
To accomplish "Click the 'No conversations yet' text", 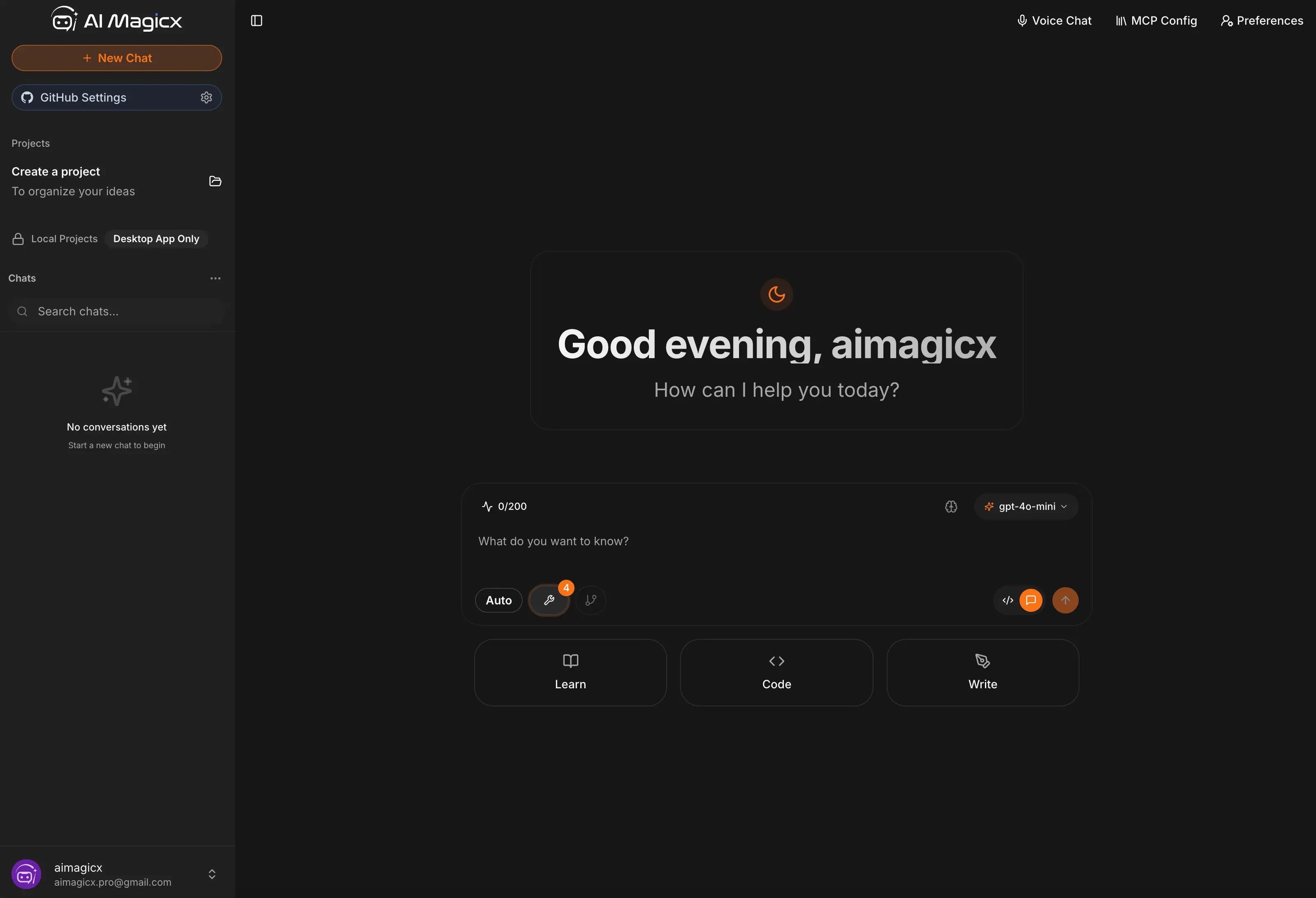I will (117, 427).
